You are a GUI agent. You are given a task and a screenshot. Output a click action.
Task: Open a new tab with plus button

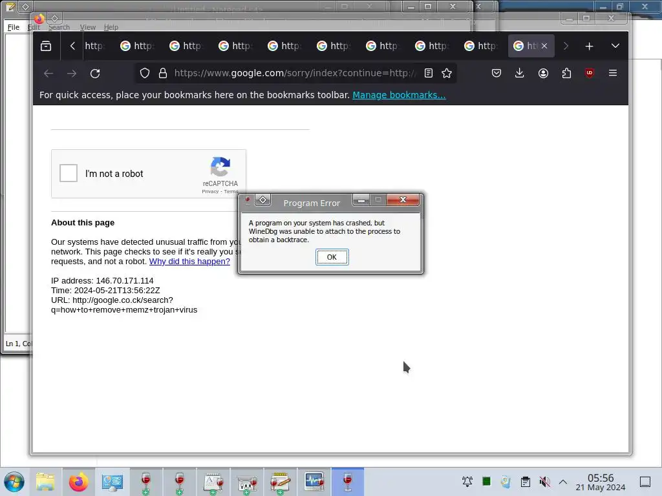point(590,46)
